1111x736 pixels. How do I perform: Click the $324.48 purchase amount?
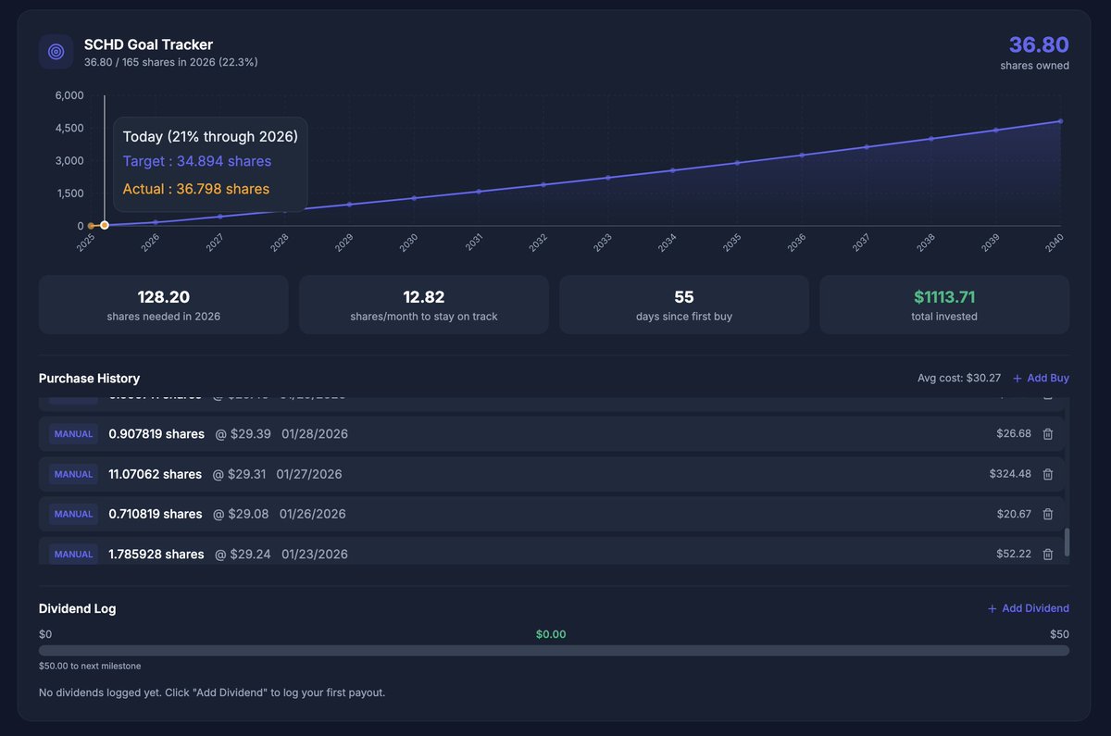click(x=1010, y=474)
